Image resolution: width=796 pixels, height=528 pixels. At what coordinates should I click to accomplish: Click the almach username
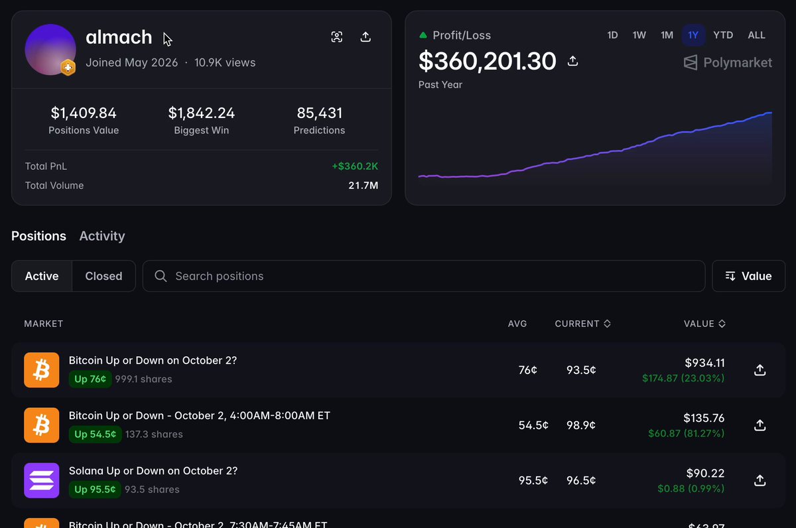pyautogui.click(x=119, y=37)
